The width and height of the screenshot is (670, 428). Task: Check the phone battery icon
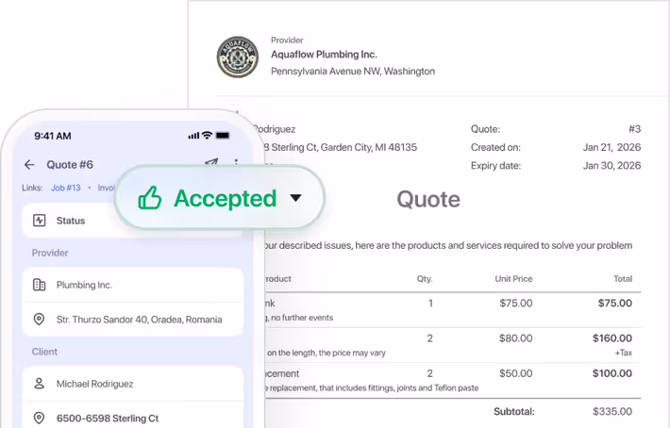[x=223, y=136]
